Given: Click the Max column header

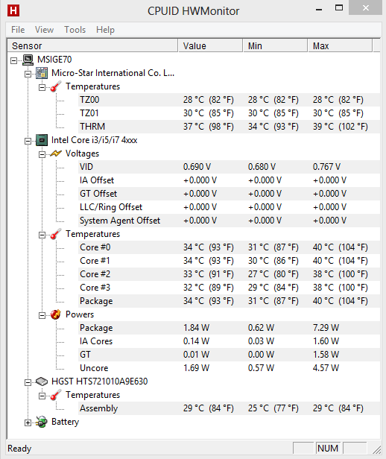Looking at the screenshot, I should tap(340, 46).
